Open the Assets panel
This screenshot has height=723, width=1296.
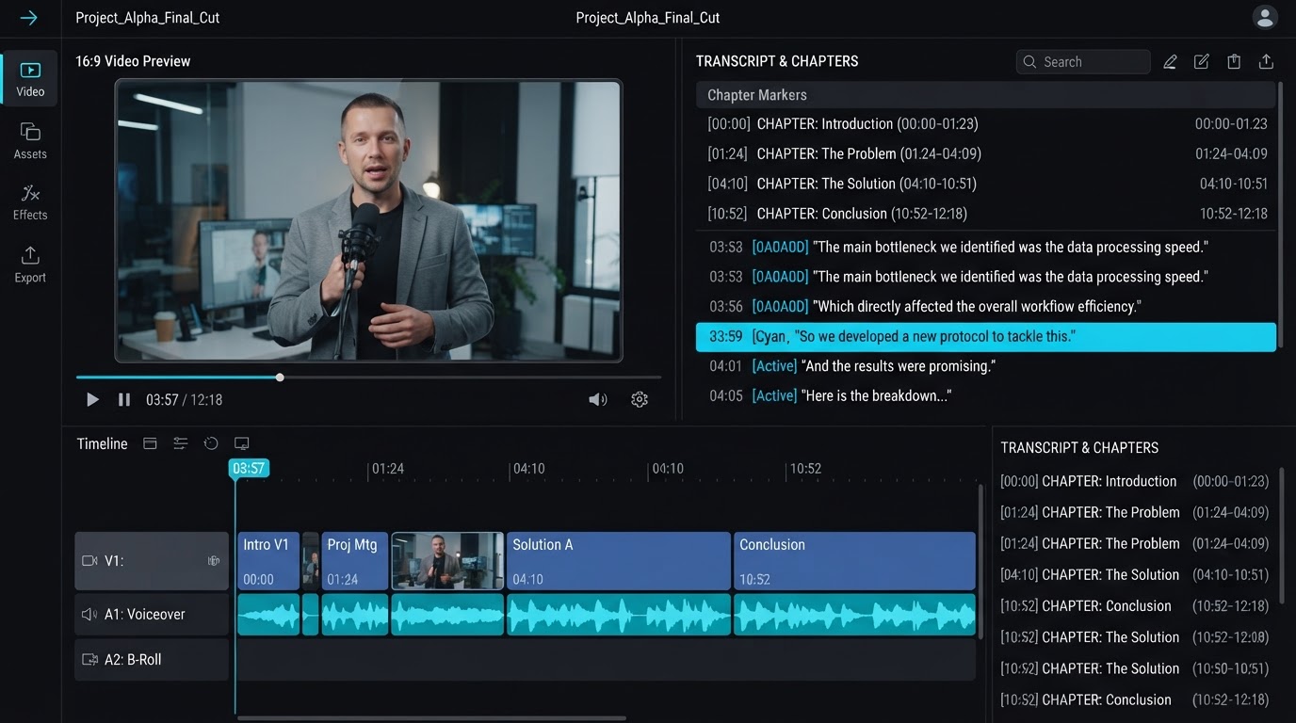tap(30, 140)
